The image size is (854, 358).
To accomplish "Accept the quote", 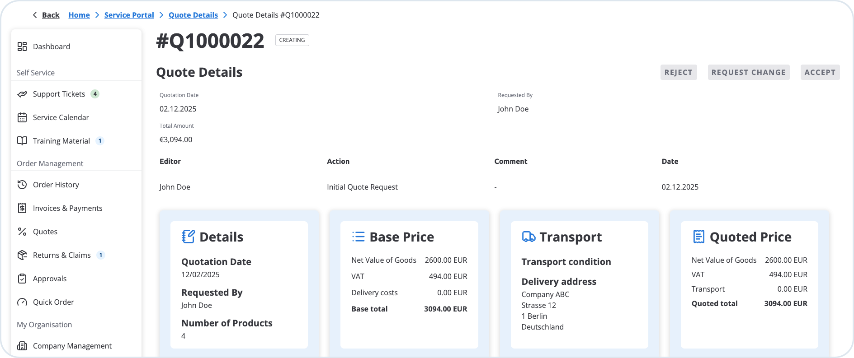I will (x=820, y=72).
